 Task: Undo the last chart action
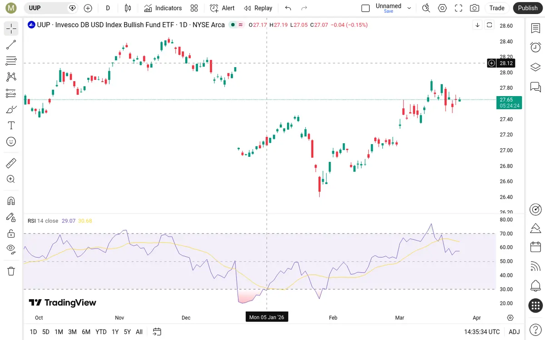coord(288,8)
